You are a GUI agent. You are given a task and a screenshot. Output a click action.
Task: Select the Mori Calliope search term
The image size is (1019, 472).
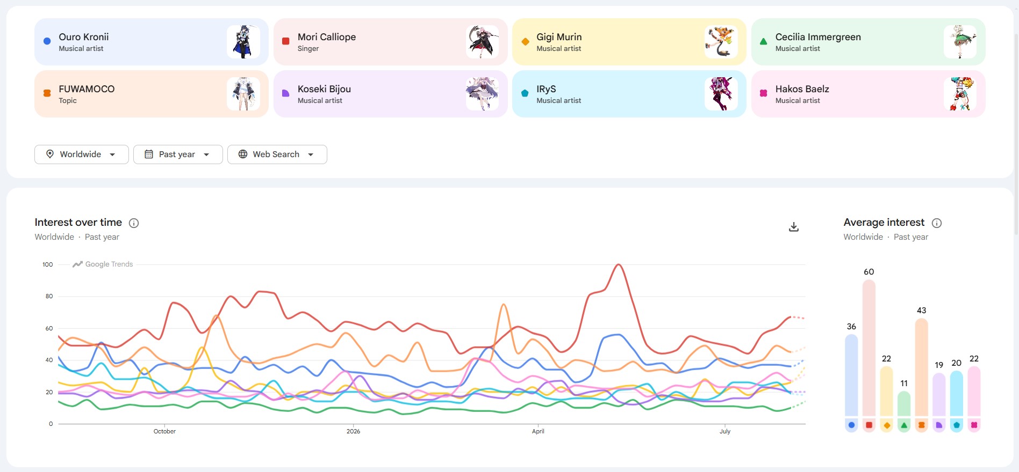pos(391,42)
